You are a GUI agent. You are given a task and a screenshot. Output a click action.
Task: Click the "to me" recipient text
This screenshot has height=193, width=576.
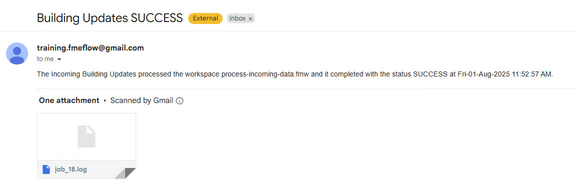[45, 59]
